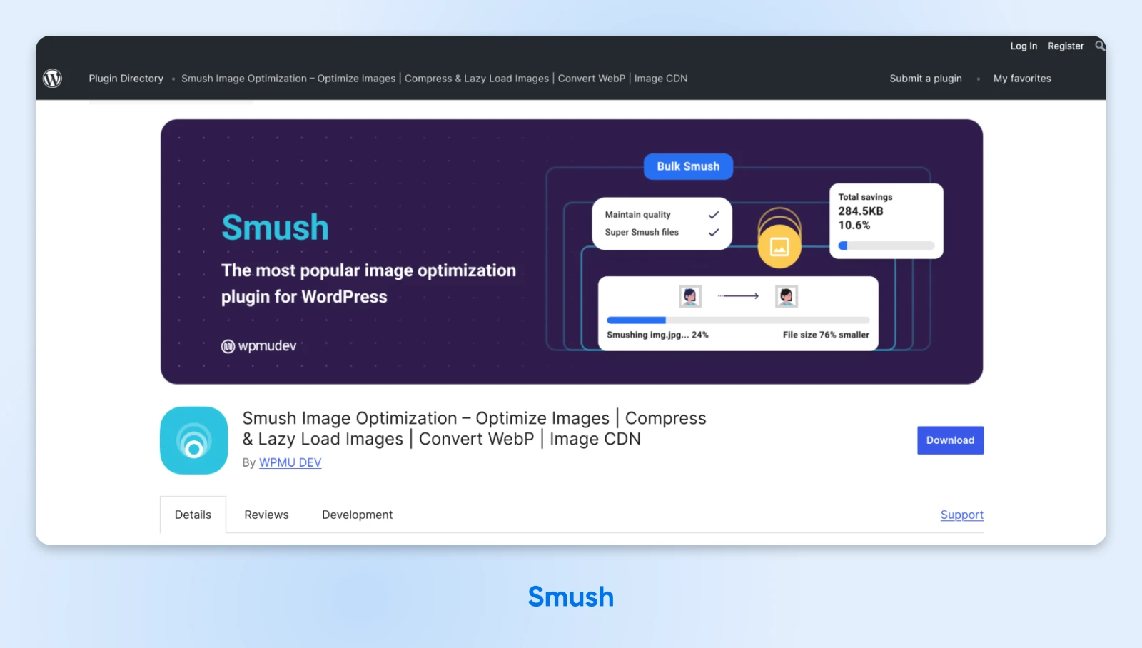Click the Total savings progress bar
The width and height of the screenshot is (1142, 648).
[x=886, y=245]
